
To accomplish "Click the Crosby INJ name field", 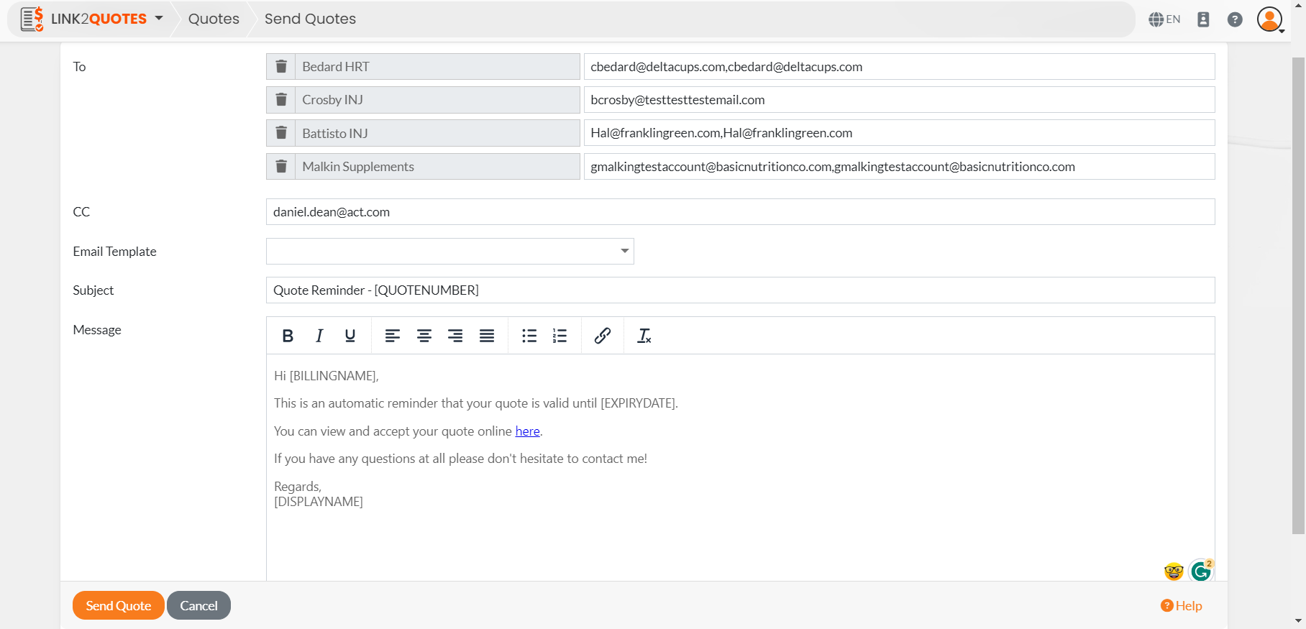I will (x=437, y=100).
